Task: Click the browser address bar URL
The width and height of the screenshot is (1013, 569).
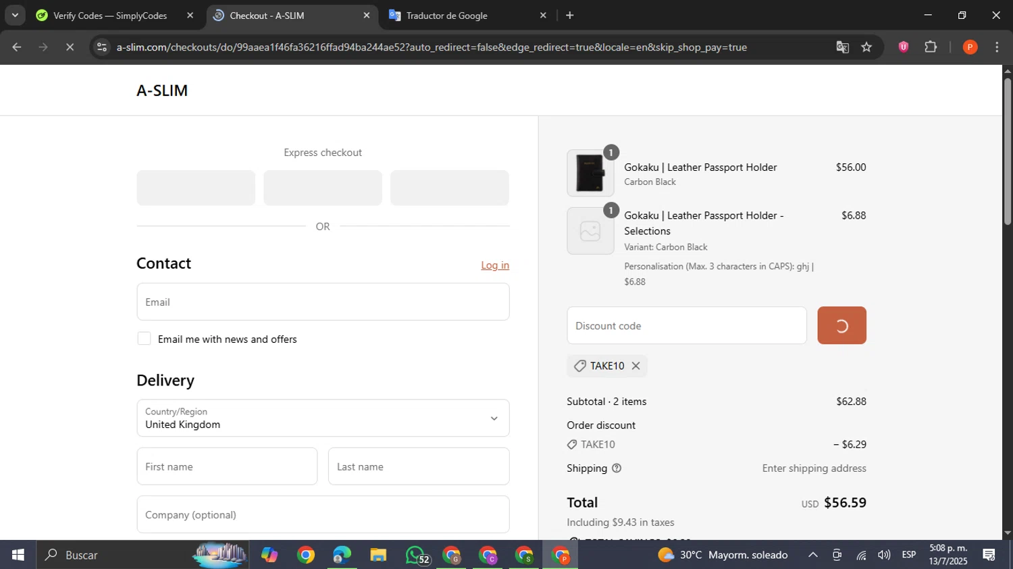Action: pos(432,47)
